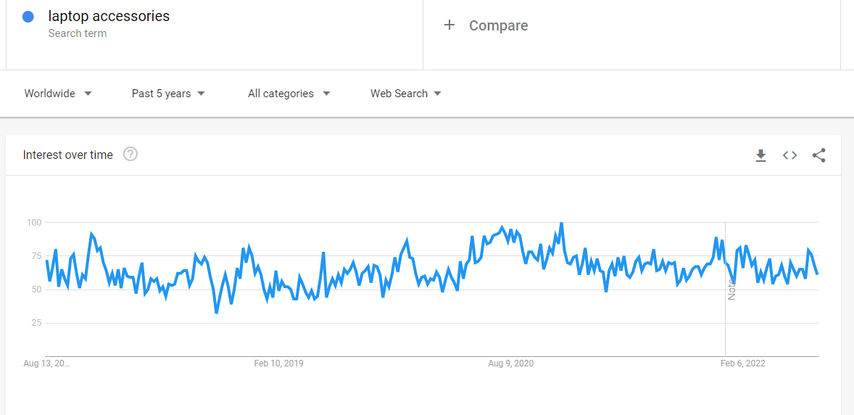Click the Aug 9, 2020 axis label
This screenshot has height=415, width=854.
tap(510, 363)
